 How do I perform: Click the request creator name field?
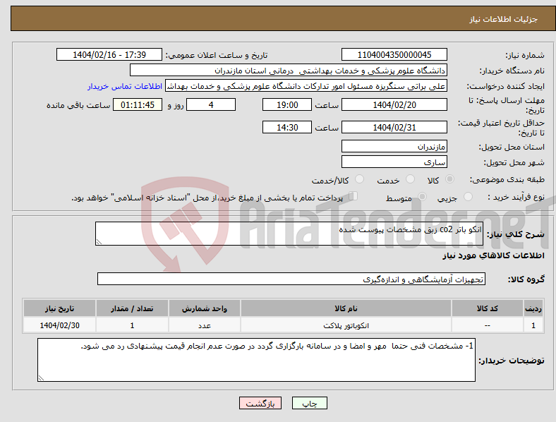click(306, 86)
